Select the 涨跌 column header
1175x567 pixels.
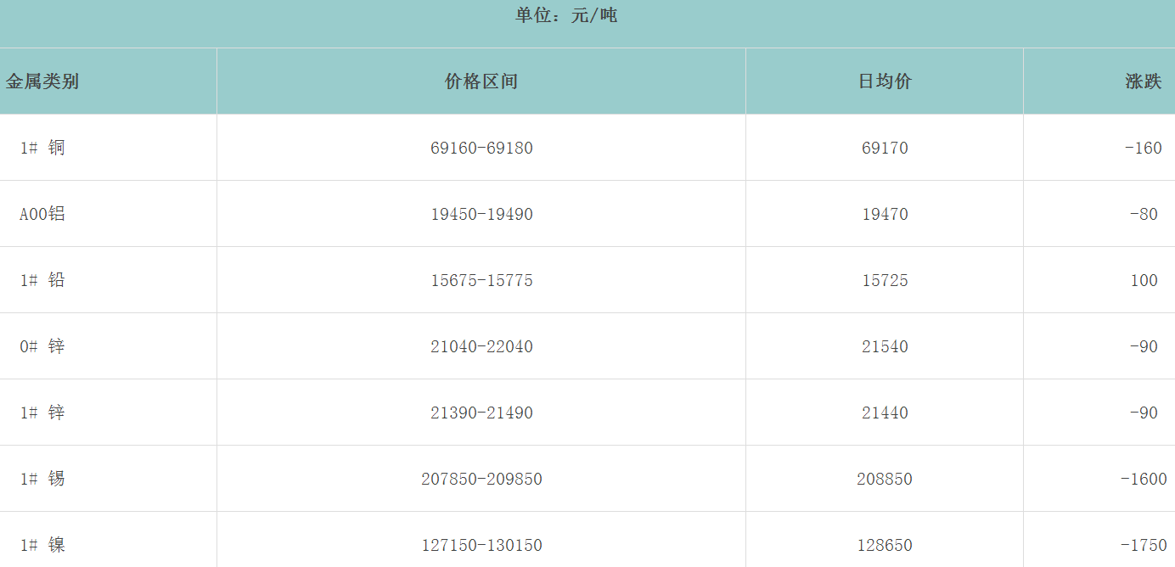tap(1143, 81)
